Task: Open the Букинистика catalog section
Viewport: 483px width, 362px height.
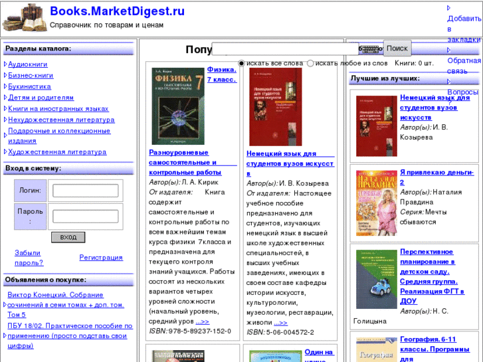Action: tap(30, 86)
